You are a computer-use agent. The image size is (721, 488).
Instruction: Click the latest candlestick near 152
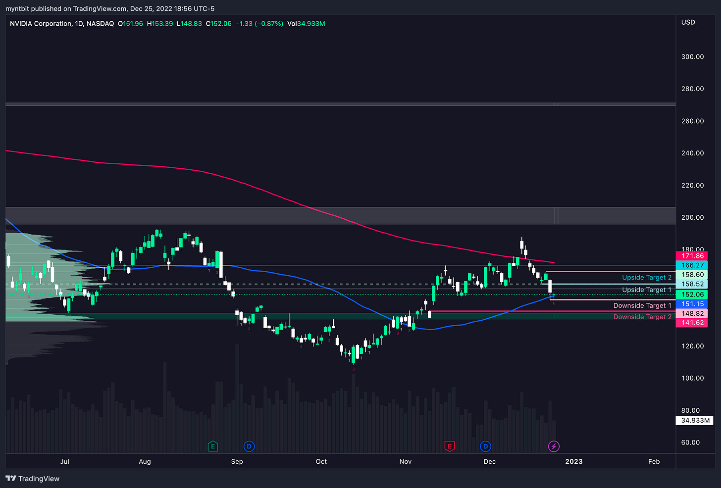point(554,295)
